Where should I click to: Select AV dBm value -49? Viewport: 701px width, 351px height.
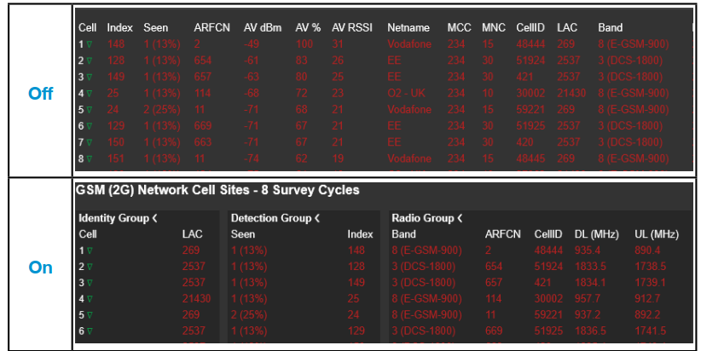(252, 44)
